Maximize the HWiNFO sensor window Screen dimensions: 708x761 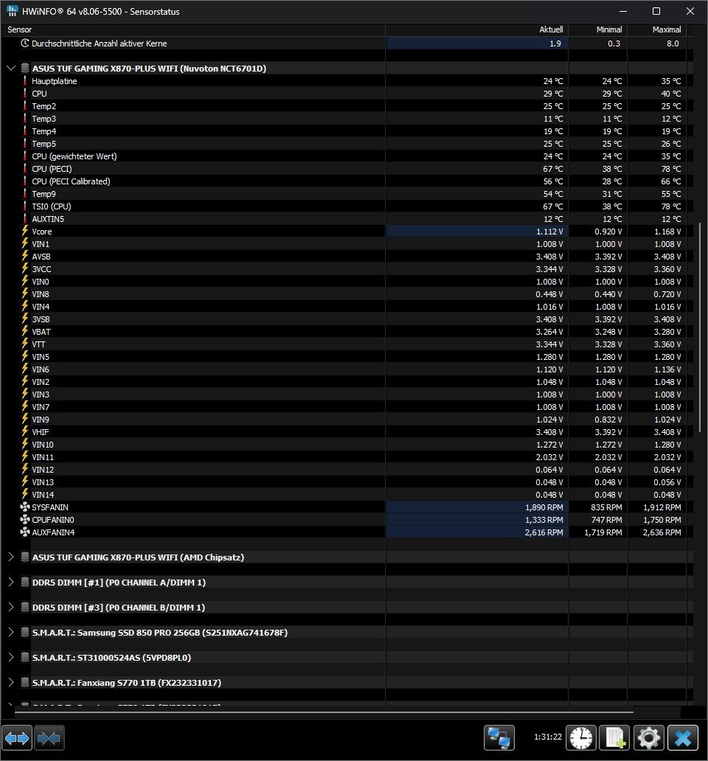(656, 11)
